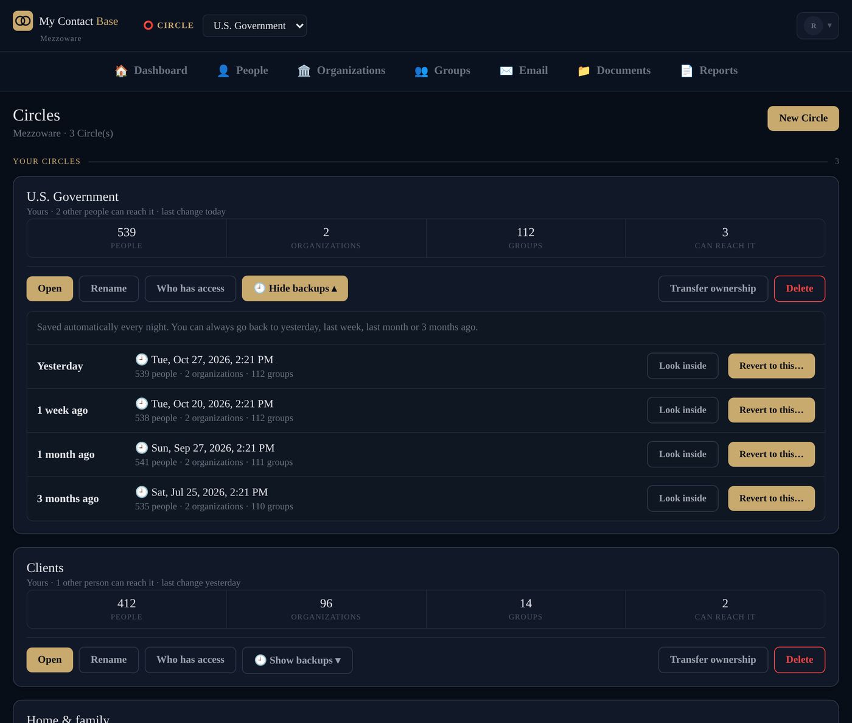
Task: Click the clock icon beside Tue, Oct 27
Action: [142, 359]
